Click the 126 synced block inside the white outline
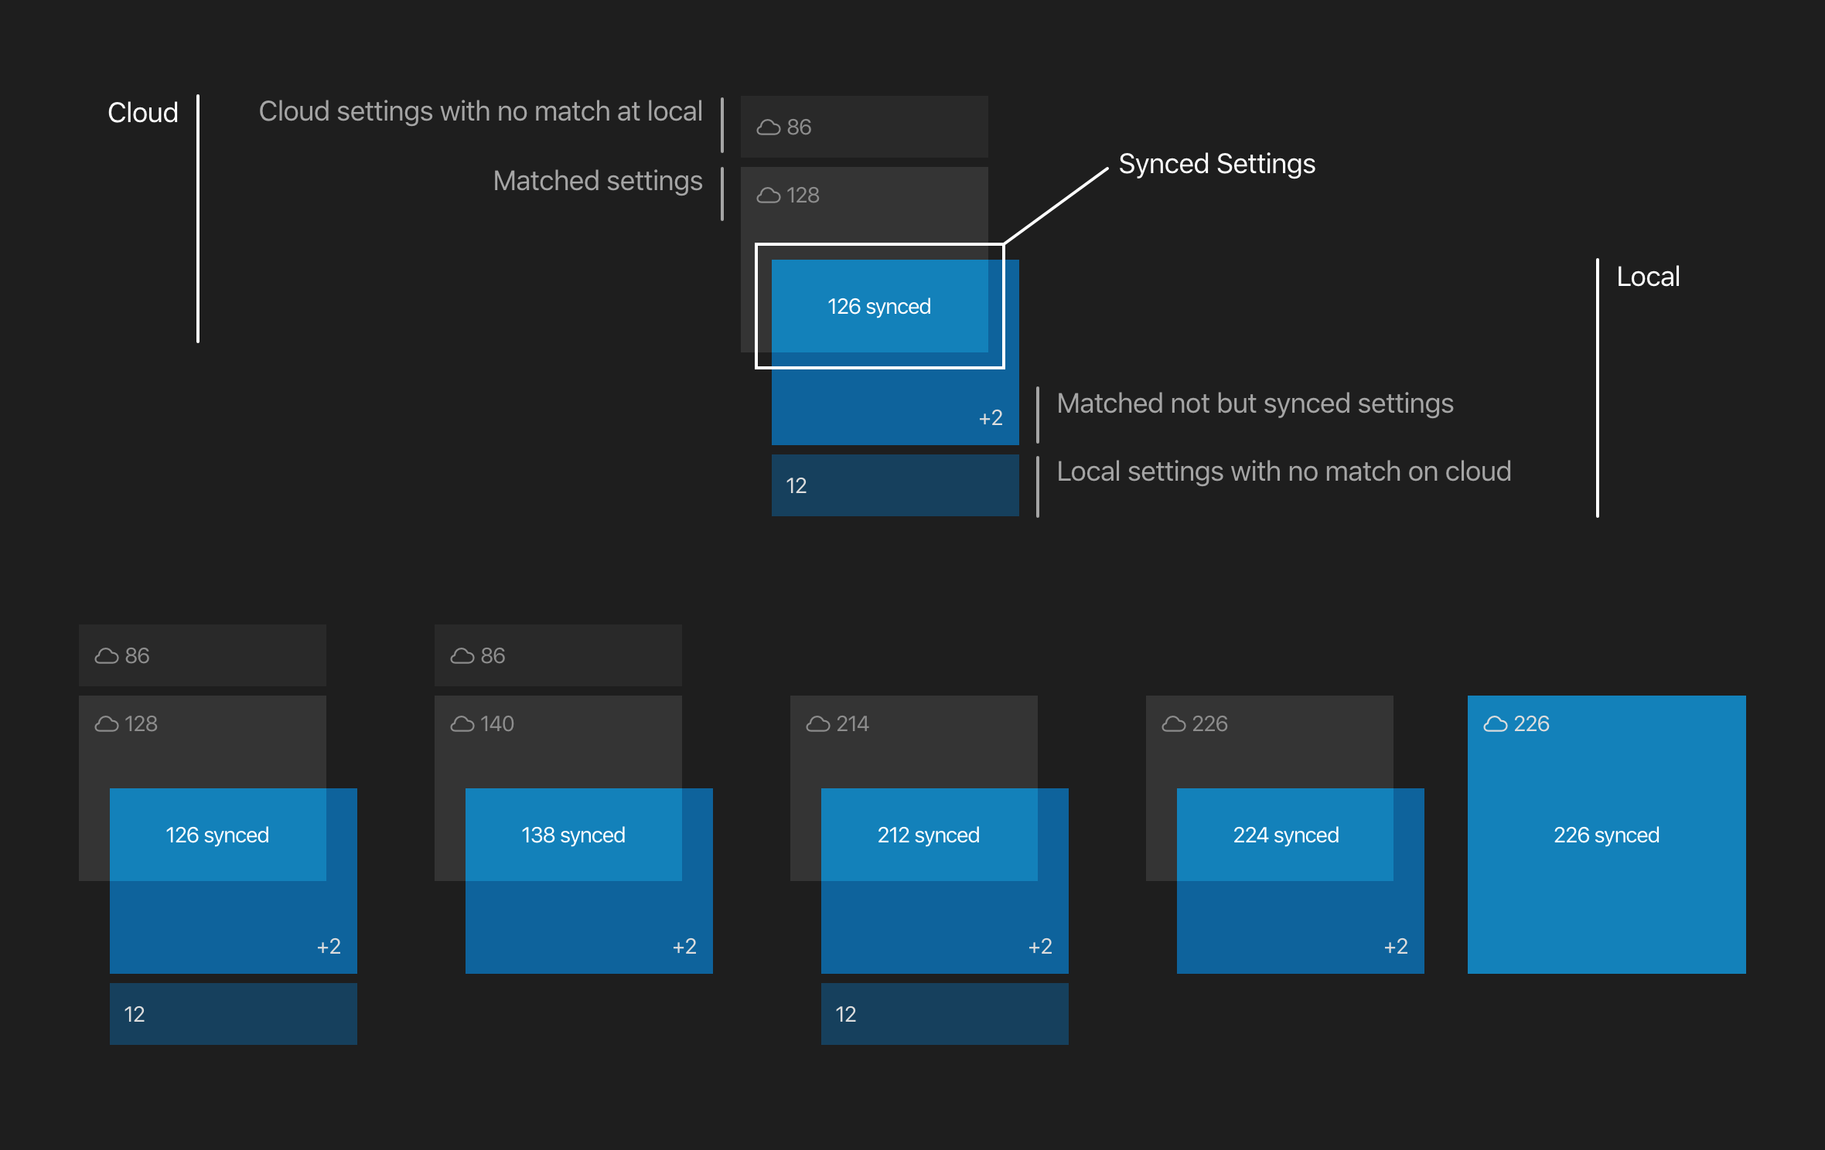Screen dimensions: 1825x1150 [879, 306]
